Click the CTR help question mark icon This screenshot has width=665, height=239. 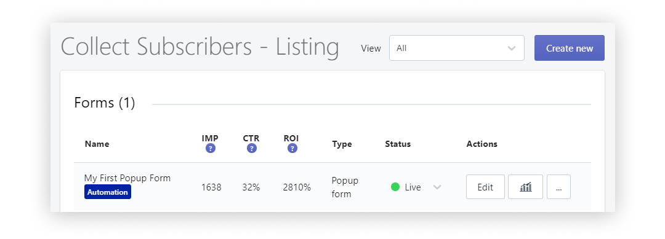[251, 149]
